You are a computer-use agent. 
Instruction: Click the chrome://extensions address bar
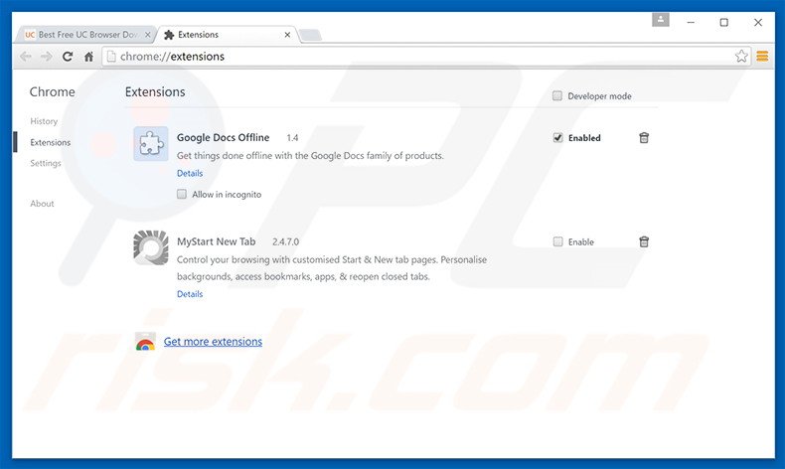425,56
